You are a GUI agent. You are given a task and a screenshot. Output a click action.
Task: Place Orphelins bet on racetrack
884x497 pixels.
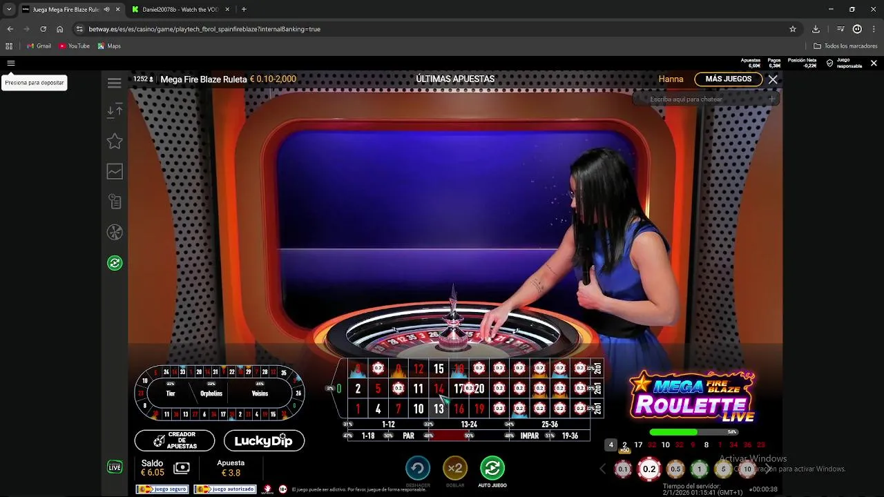point(211,393)
